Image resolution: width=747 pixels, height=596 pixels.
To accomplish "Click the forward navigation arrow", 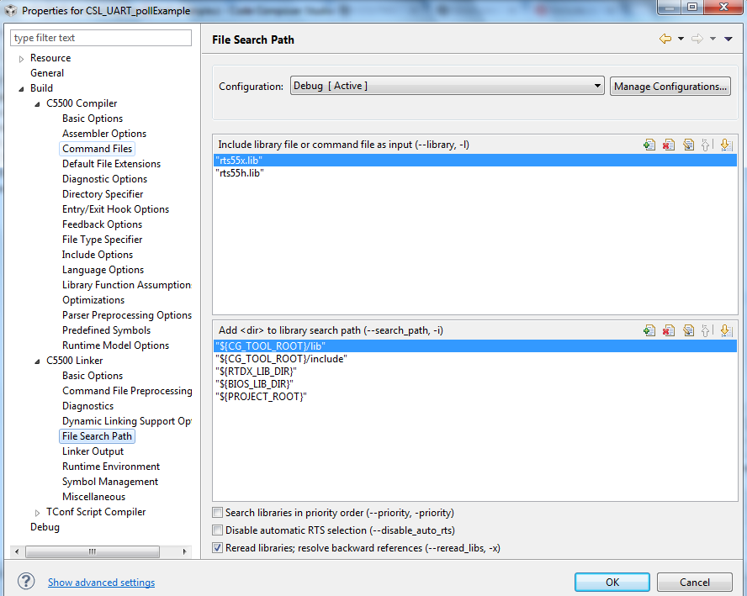I will (x=697, y=39).
